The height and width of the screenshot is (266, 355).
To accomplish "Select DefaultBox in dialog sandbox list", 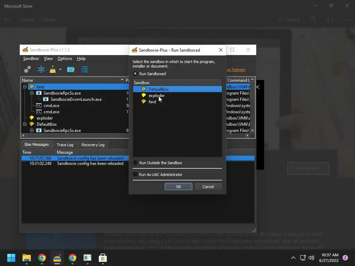I will click(x=177, y=89).
